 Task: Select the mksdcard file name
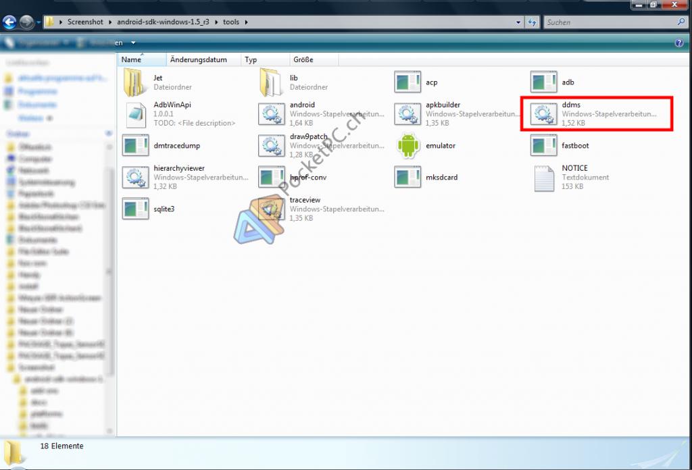pos(441,177)
